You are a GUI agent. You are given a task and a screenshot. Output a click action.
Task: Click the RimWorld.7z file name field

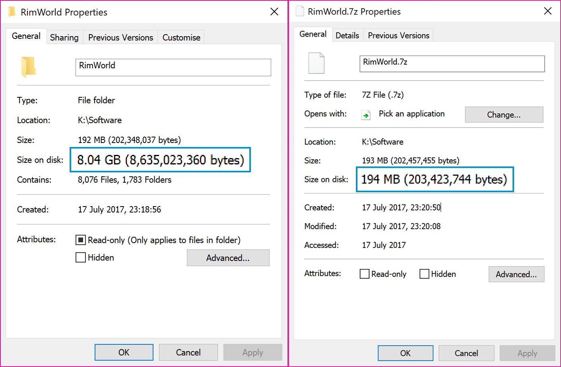(452, 64)
